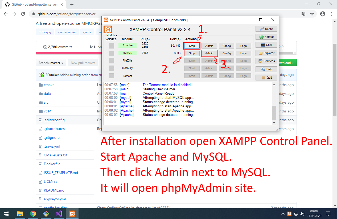The height and width of the screenshot is (219, 337).
Task: Open Apache Config button
Action: (x=227, y=46)
